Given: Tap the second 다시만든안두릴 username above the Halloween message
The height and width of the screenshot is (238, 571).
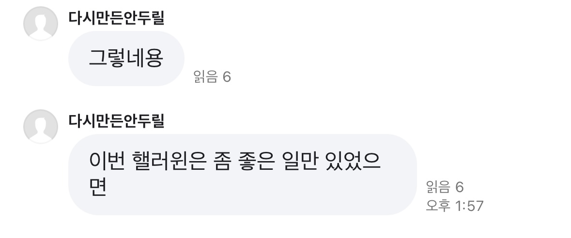Looking at the screenshot, I should click(117, 120).
